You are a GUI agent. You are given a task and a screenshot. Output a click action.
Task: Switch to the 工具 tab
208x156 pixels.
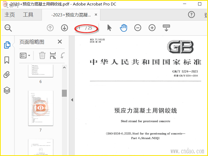(28, 15)
